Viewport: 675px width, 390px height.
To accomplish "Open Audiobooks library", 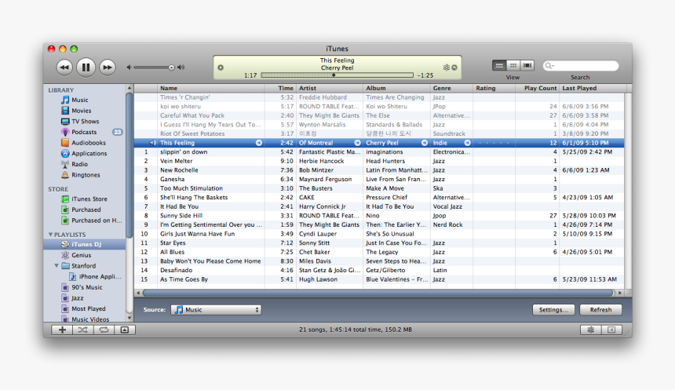I will (88, 143).
